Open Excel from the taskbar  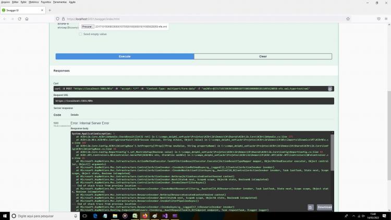tap(135, 216)
